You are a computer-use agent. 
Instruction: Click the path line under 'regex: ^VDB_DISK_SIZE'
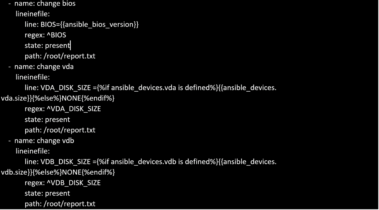[x=60, y=204]
